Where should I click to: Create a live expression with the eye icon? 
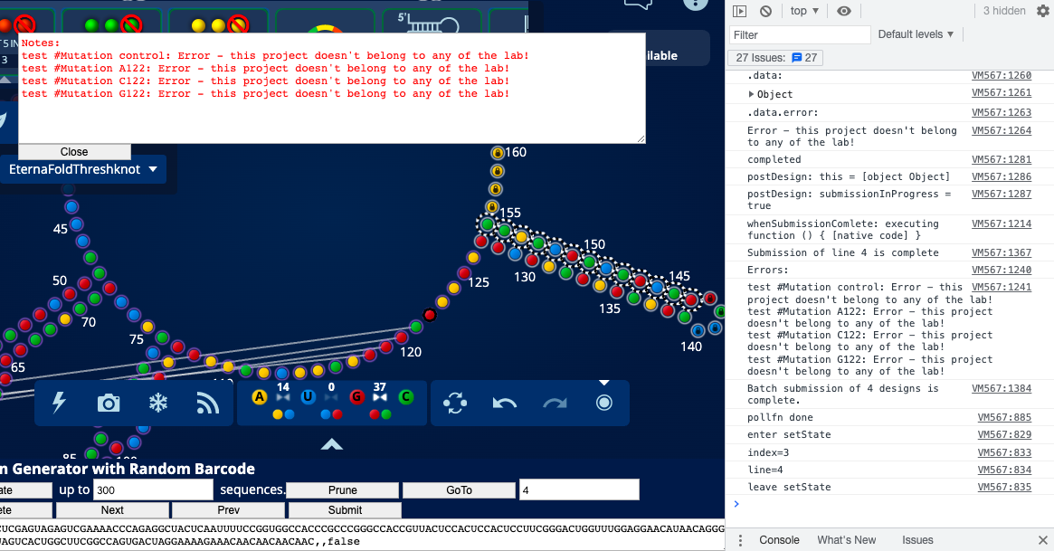(x=844, y=11)
